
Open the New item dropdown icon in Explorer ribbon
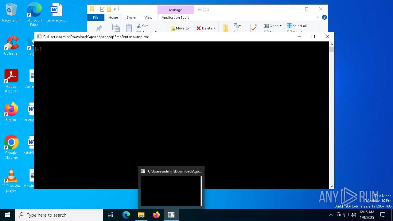pyautogui.click(x=237, y=26)
